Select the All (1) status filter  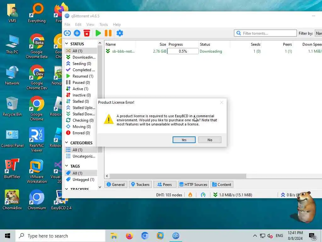coord(81,51)
